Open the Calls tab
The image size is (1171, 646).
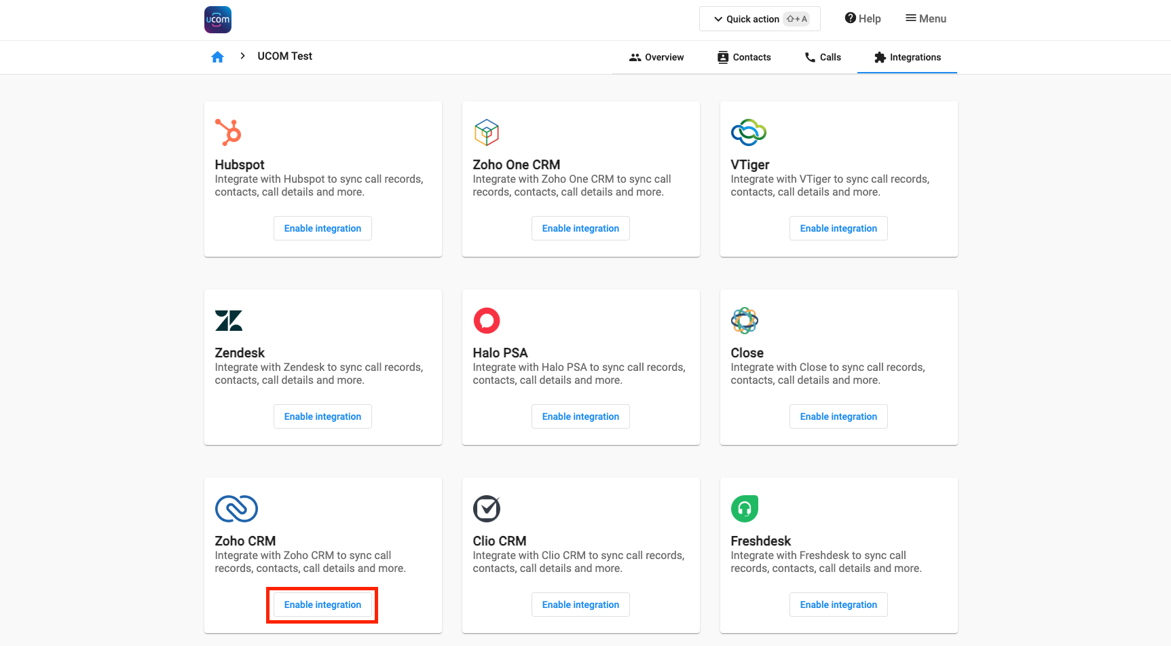(823, 58)
